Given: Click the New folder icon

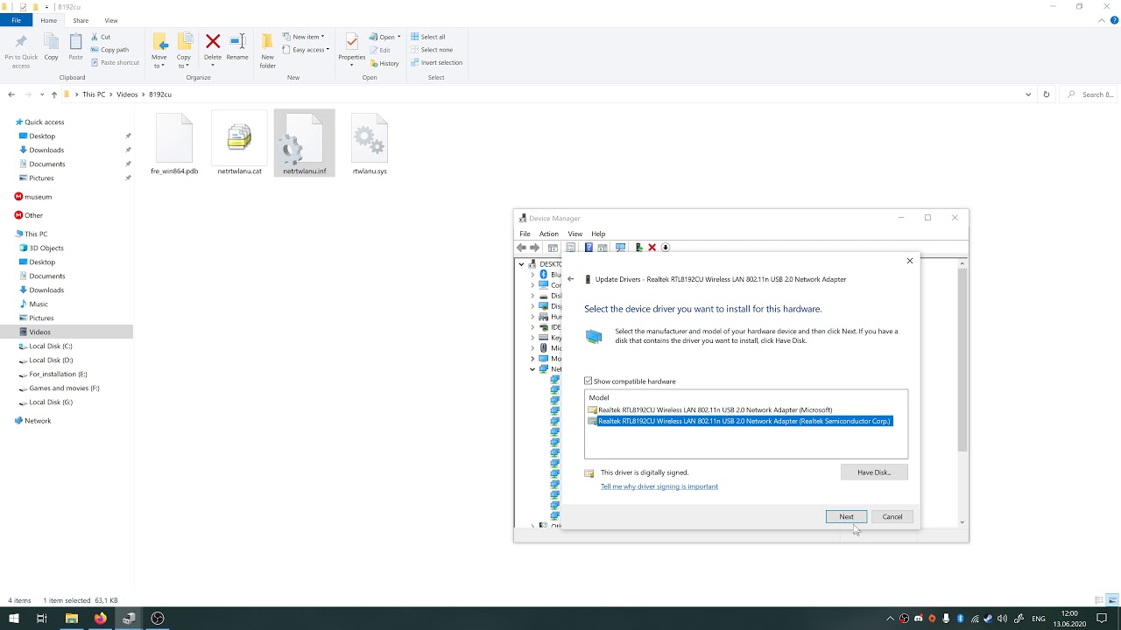Looking at the screenshot, I should [267, 41].
